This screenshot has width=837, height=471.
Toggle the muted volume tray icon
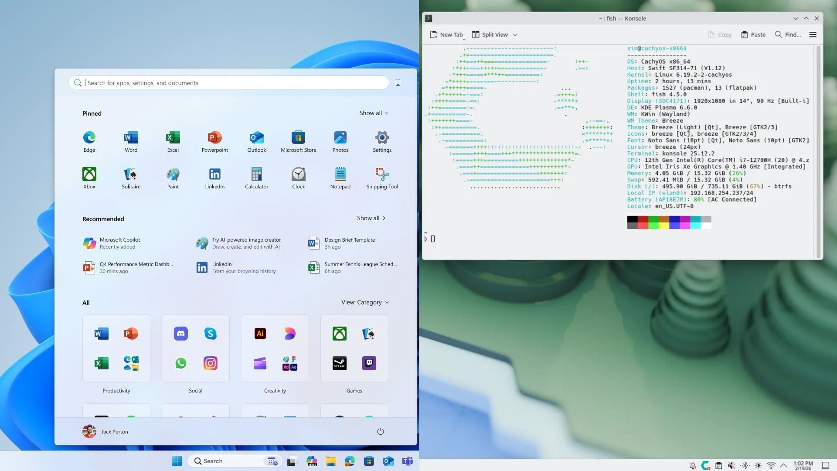(732, 465)
